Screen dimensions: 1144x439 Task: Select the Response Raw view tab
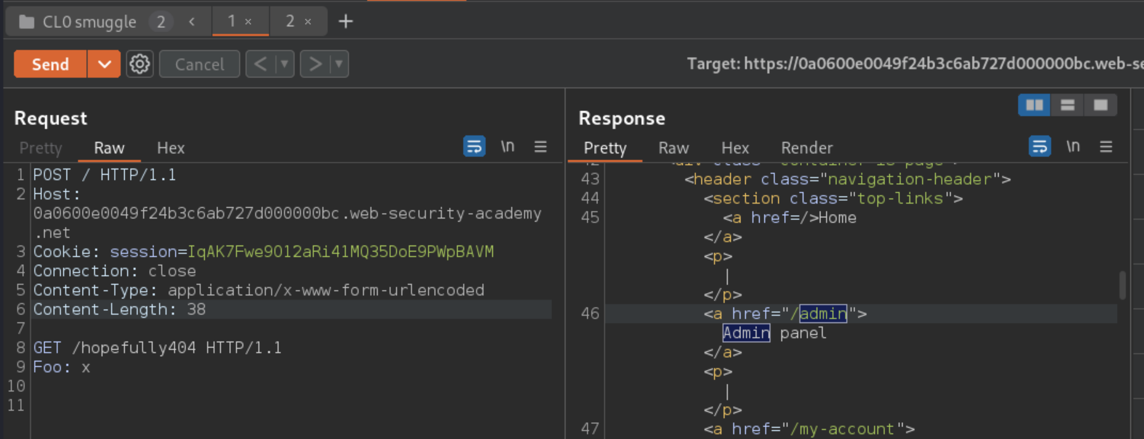tap(674, 148)
